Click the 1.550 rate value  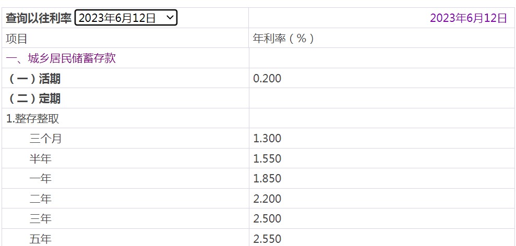[x=267, y=158]
